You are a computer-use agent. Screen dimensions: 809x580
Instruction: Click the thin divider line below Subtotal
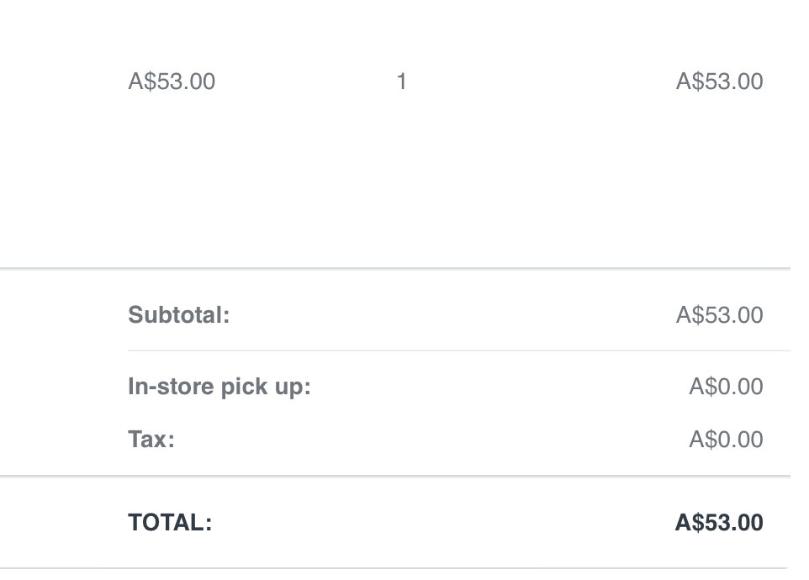tap(458, 351)
